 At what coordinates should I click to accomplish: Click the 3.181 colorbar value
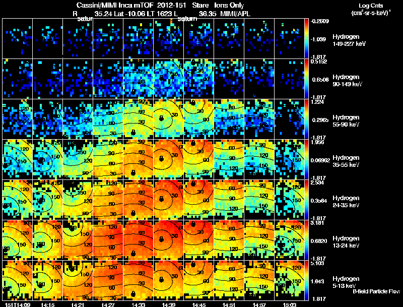pyautogui.click(x=317, y=223)
